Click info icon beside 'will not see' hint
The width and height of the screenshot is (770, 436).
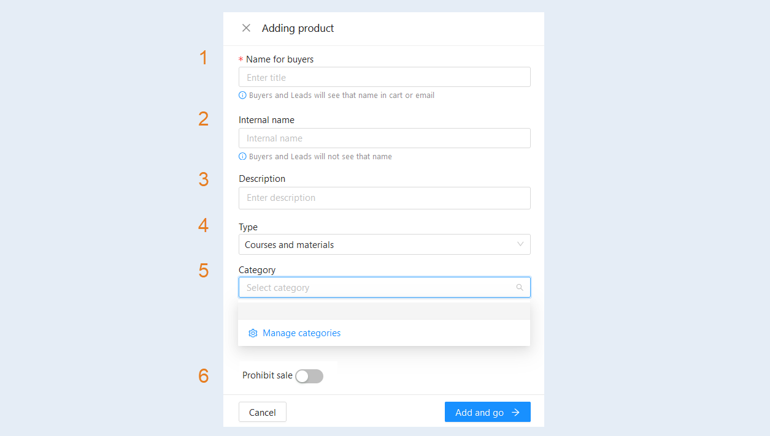pyautogui.click(x=242, y=157)
